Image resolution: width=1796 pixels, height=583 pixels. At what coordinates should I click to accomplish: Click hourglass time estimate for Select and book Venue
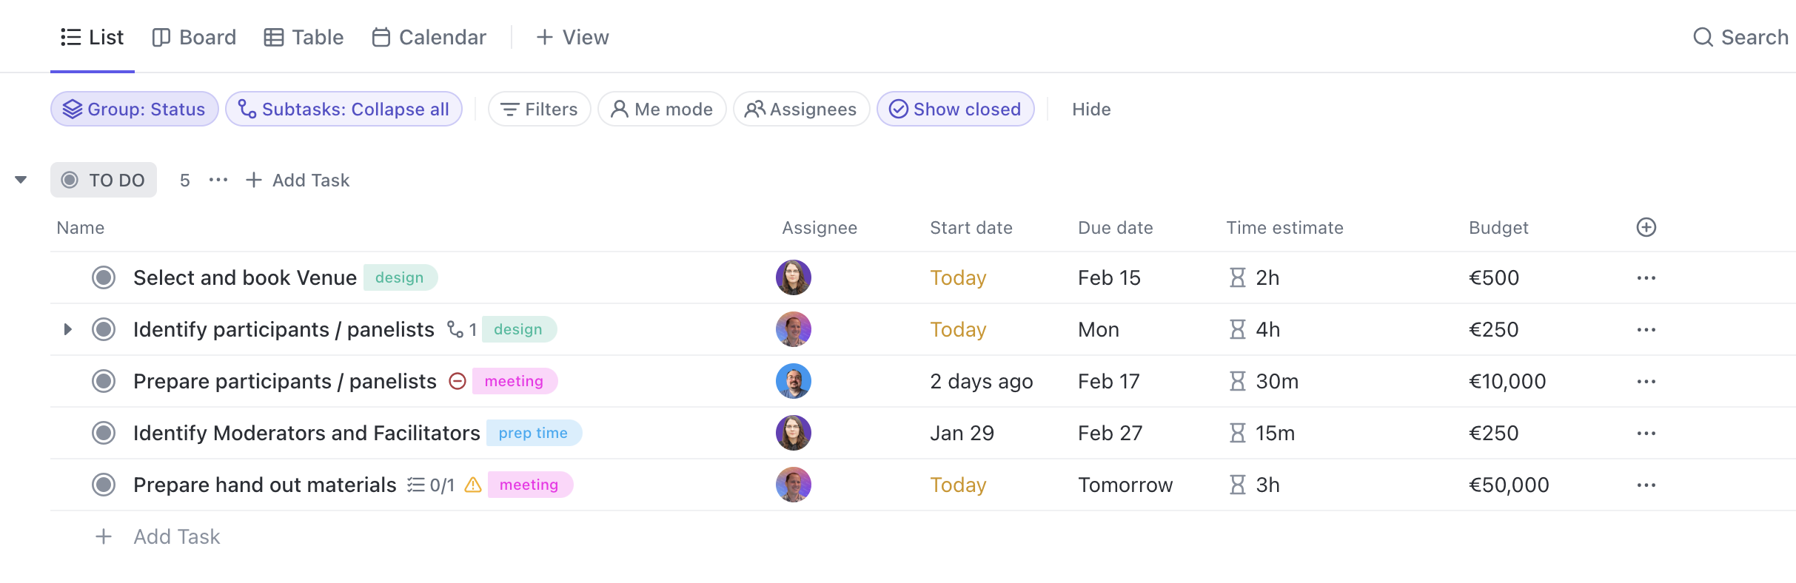(1237, 277)
